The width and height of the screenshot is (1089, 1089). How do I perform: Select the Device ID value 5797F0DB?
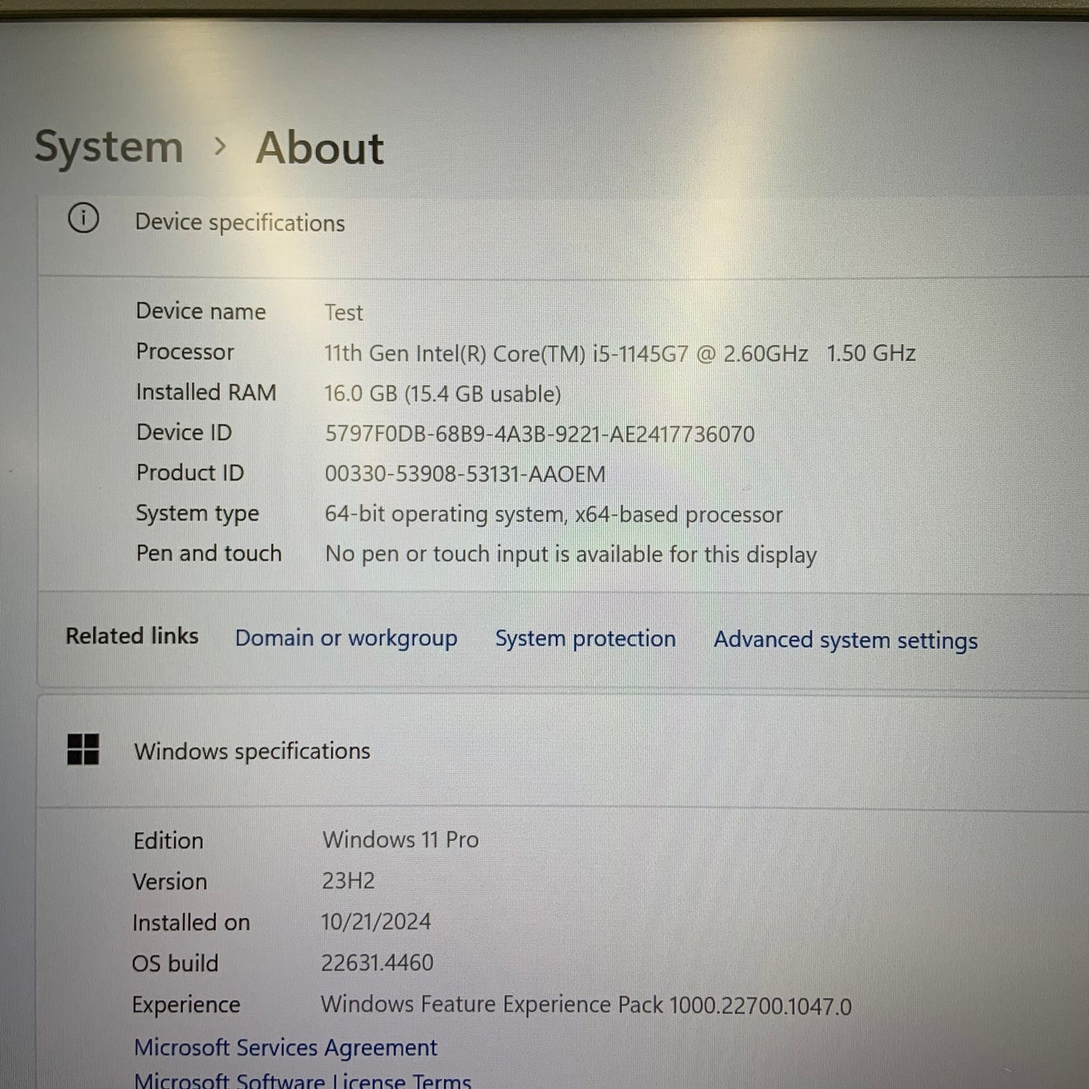pos(540,434)
